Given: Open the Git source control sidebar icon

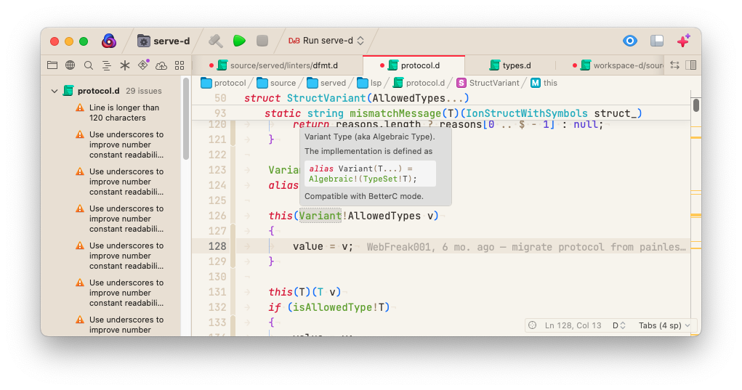Looking at the screenshot, I should tap(143, 65).
